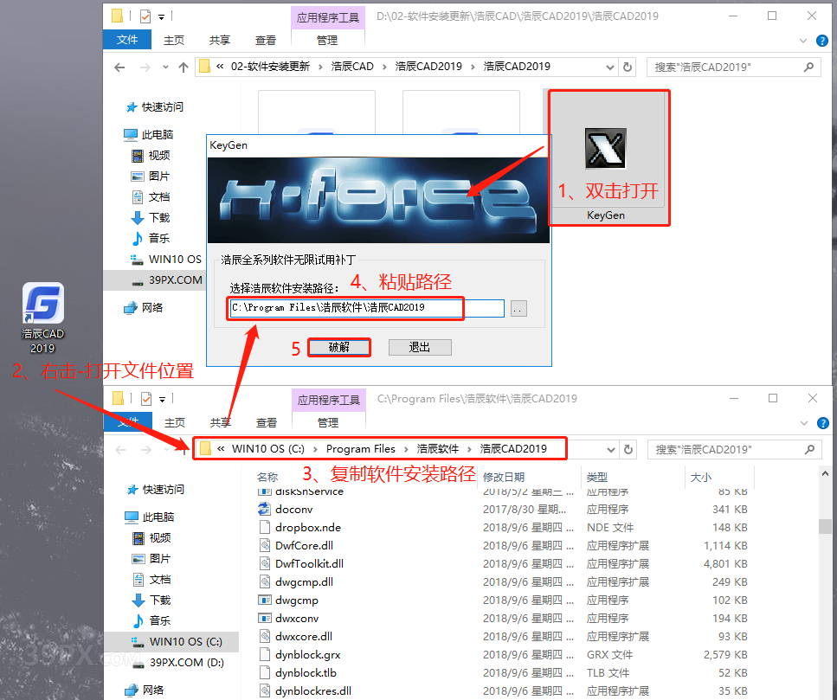Open 查看 tab in top Explorer window

pos(266,40)
